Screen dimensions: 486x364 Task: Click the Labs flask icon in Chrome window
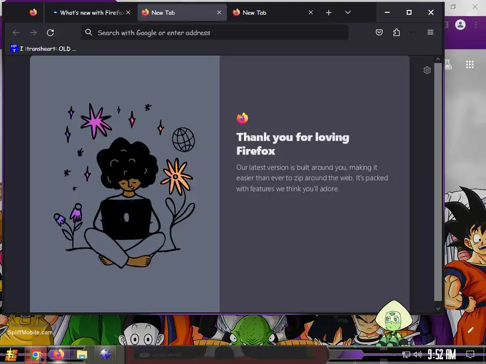[448, 64]
